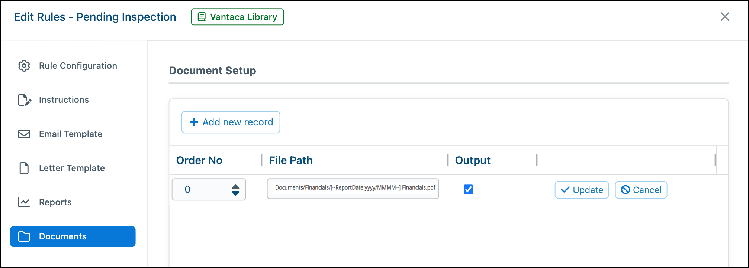Cancel the record edit
The image size is (749, 268).
click(641, 190)
